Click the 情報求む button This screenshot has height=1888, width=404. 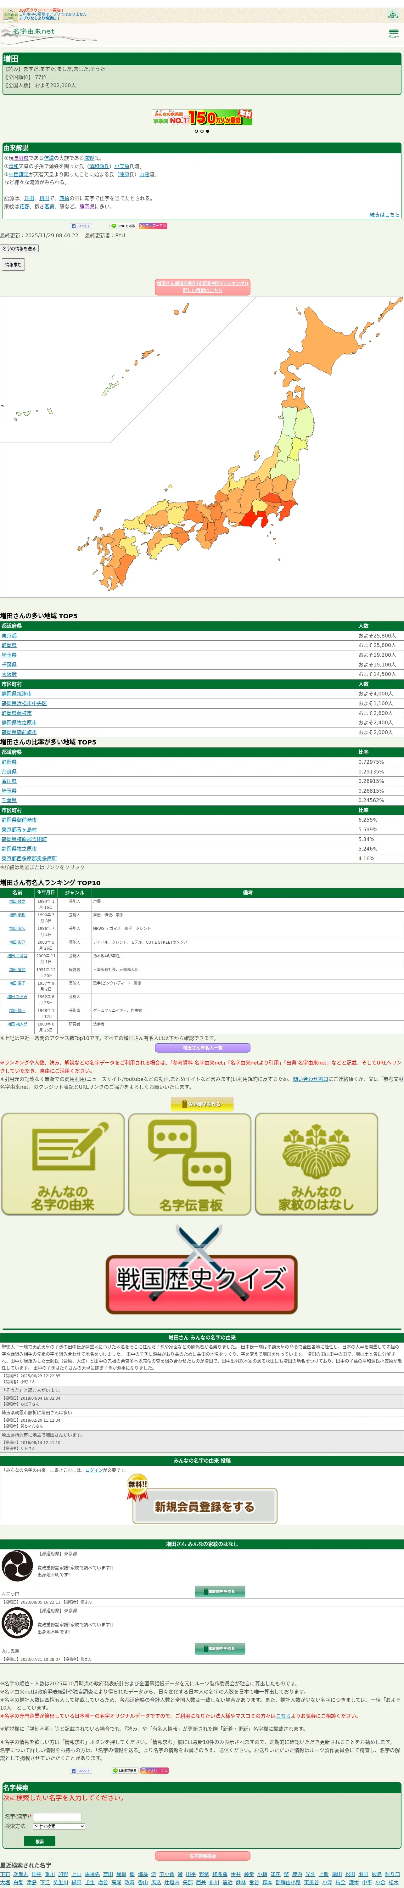[13, 265]
